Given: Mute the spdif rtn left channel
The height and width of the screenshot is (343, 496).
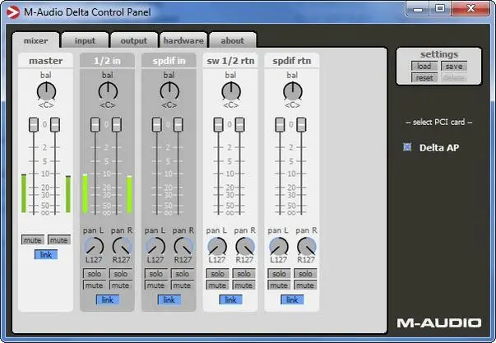Looking at the screenshot, I should [279, 285].
